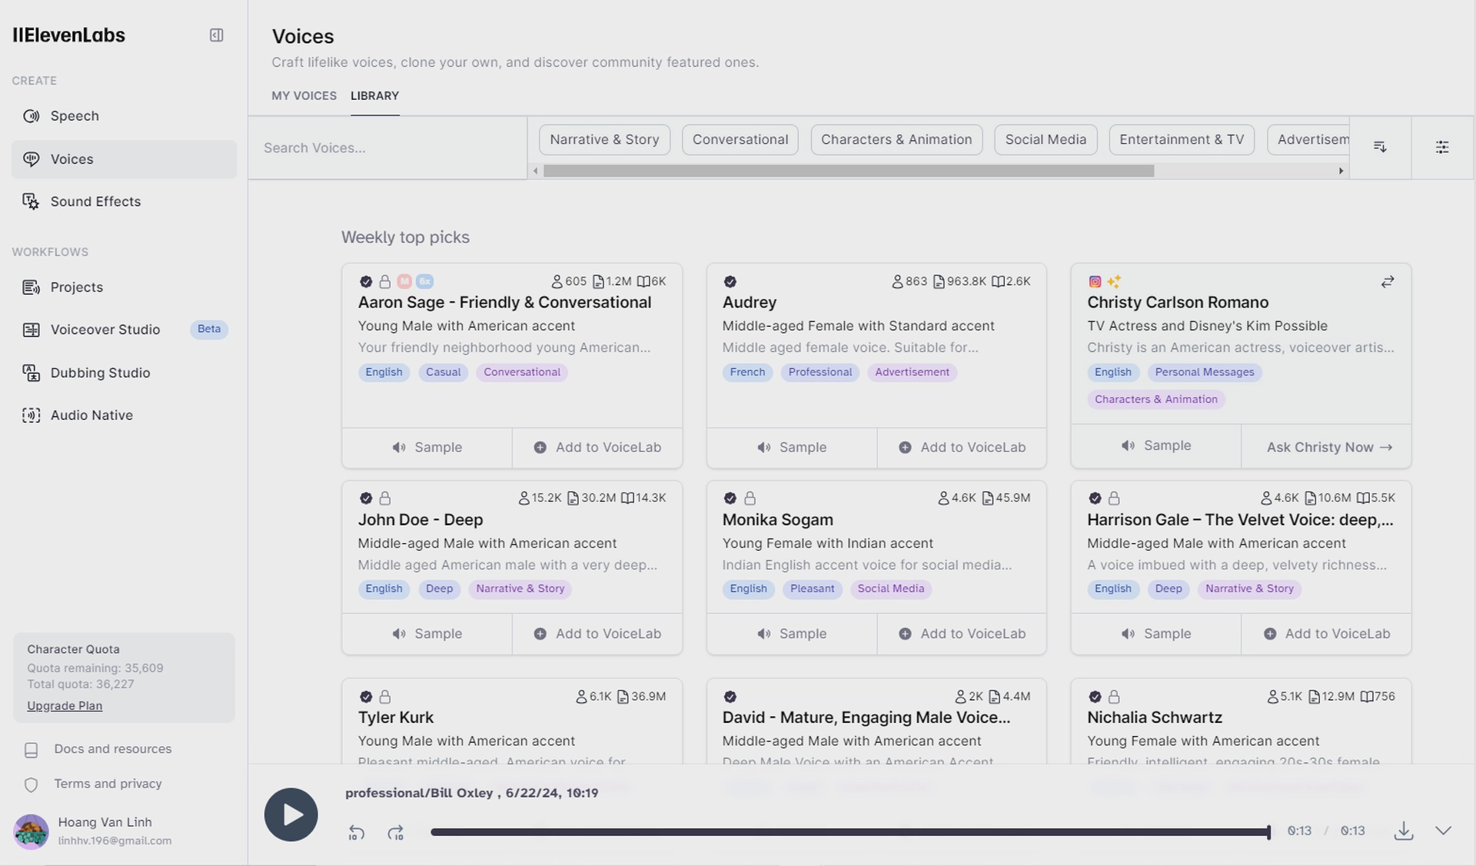1476x866 pixels.
Task: Click the sort voices icon
Action: pos(1380,147)
